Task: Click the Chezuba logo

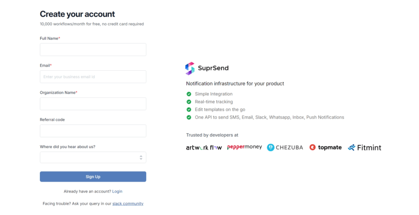Action: [285, 147]
